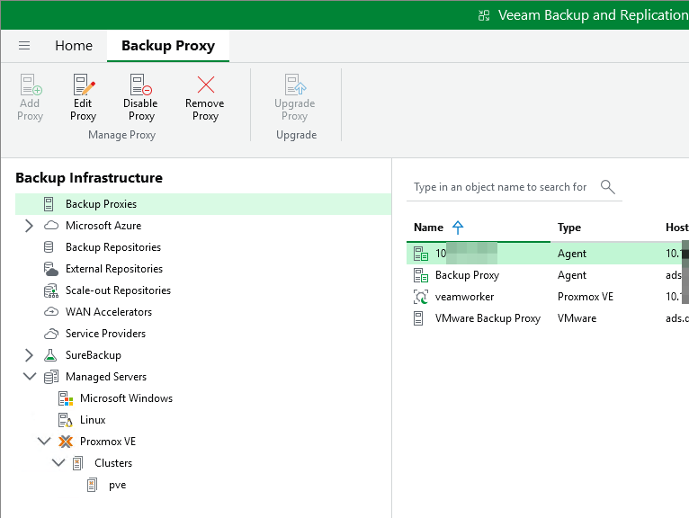
Task: Select Linux under Managed Servers
Action: point(93,420)
